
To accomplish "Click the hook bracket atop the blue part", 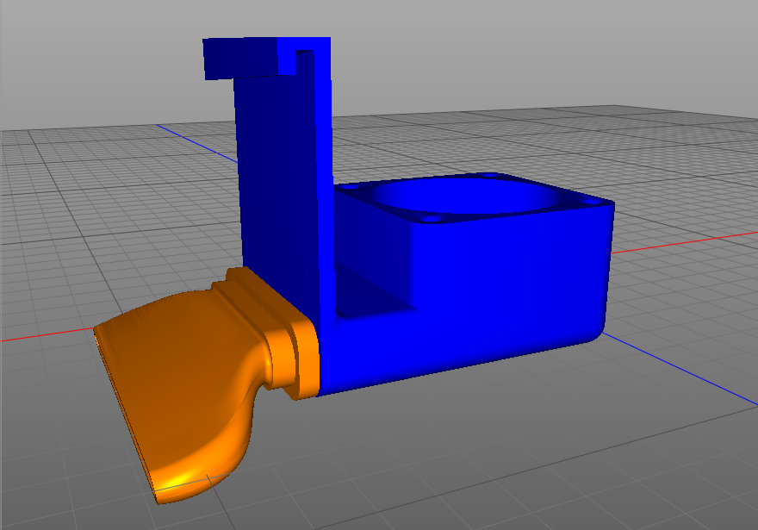I will pyautogui.click(x=266, y=58).
